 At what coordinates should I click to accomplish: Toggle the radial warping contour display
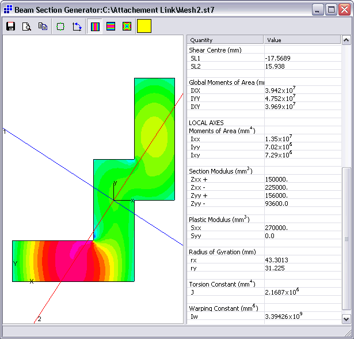point(127,26)
